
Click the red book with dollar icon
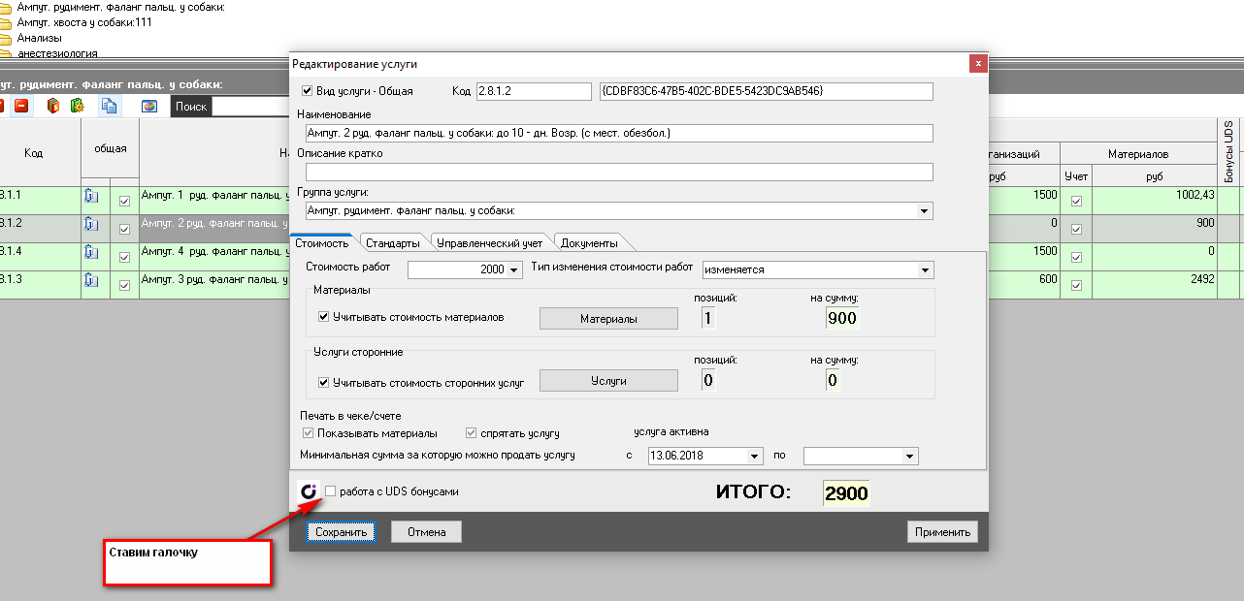click(x=53, y=106)
